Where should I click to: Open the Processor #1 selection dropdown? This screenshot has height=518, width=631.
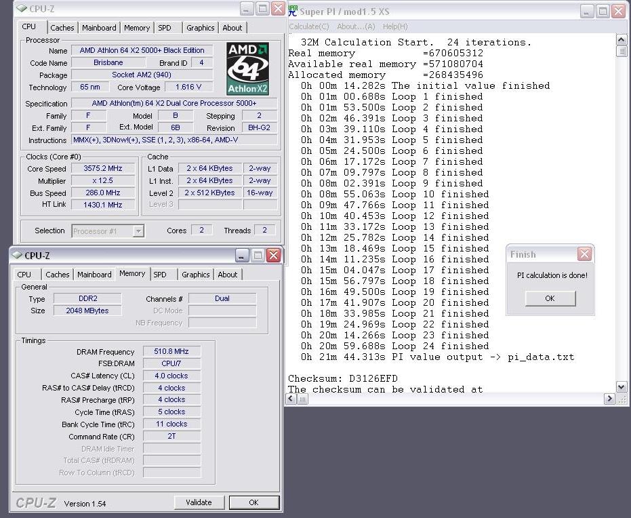click(138, 231)
